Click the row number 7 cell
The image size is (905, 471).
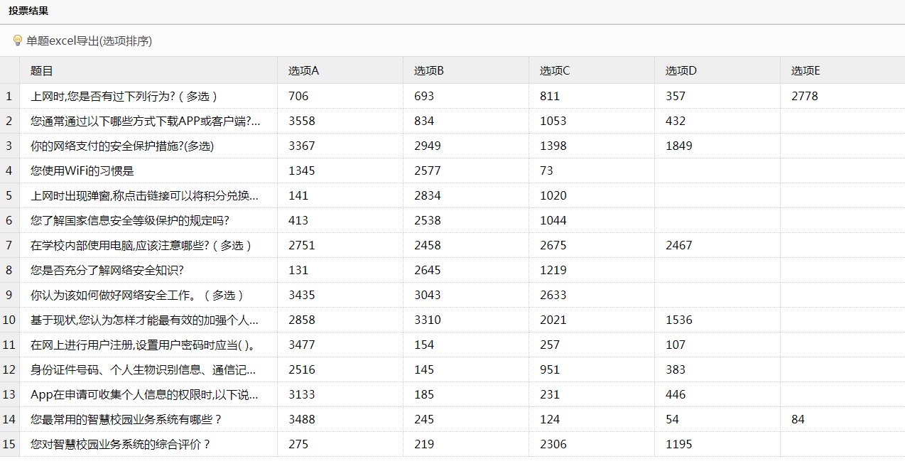click(9, 245)
